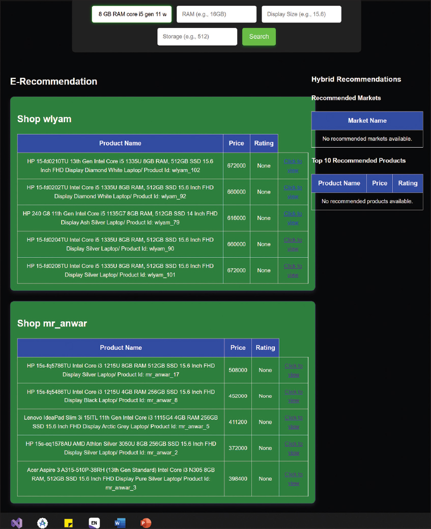Screen dimensions: 431x529
Task: Click Product Name header under Top 10 Recommended Products
Action: pyautogui.click(x=339, y=183)
